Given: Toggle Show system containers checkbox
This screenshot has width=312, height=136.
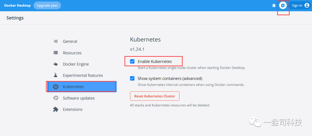Looking at the screenshot, I should tap(132, 78).
